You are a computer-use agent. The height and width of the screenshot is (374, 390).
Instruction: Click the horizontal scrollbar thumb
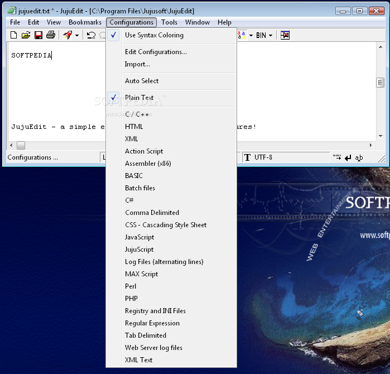point(21,145)
